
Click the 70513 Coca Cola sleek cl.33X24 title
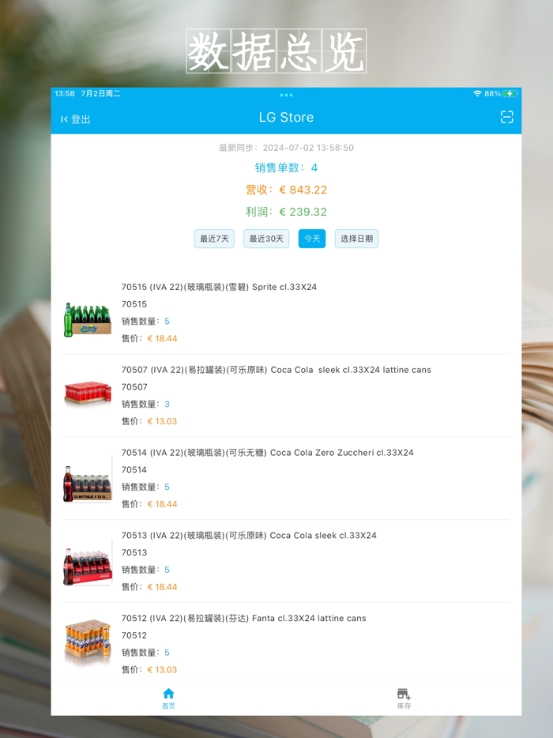249,536
